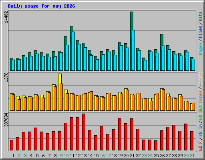Click day label 2 on the x-axis
Screen dimensions: 205x160
coord(19,156)
